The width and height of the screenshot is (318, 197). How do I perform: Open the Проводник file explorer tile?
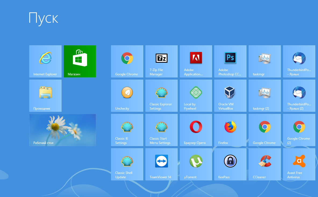[45, 96]
